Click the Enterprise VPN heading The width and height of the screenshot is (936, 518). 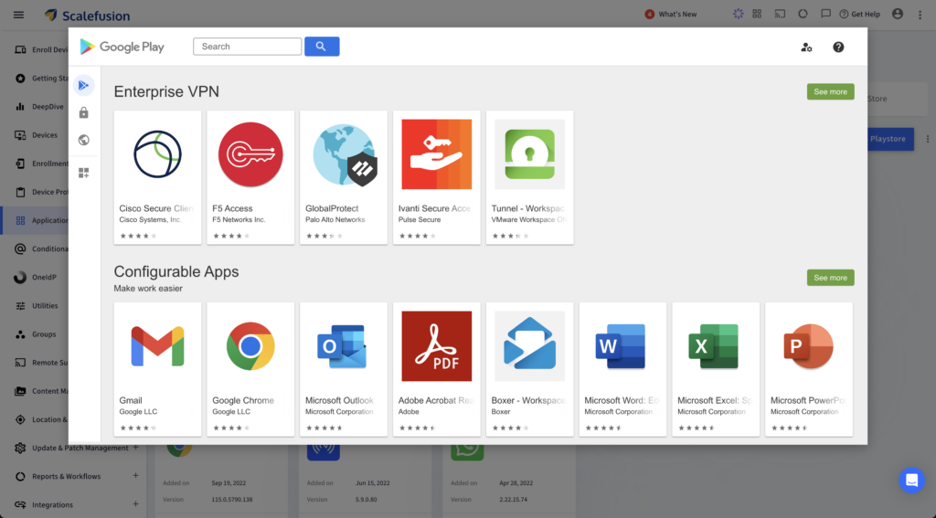pyautogui.click(x=166, y=91)
